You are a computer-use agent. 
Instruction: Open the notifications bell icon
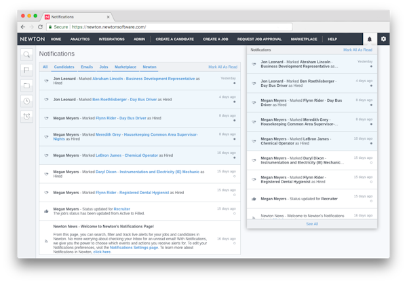(370, 39)
